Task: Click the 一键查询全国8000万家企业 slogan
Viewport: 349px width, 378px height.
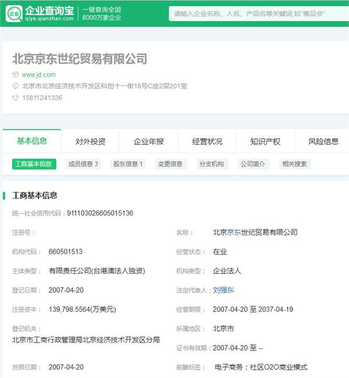Action: (102, 13)
